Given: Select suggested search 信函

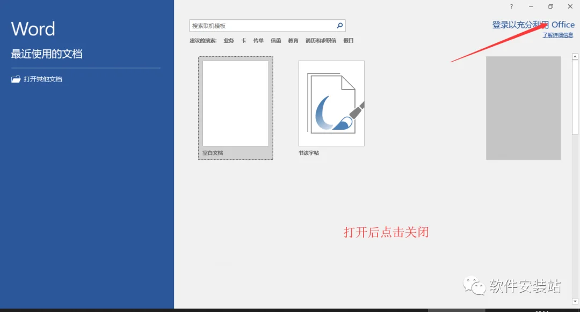Looking at the screenshot, I should point(276,41).
